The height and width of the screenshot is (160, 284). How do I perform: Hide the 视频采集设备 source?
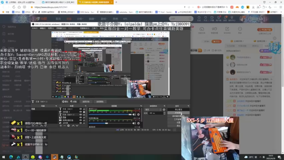(x=81, y=120)
